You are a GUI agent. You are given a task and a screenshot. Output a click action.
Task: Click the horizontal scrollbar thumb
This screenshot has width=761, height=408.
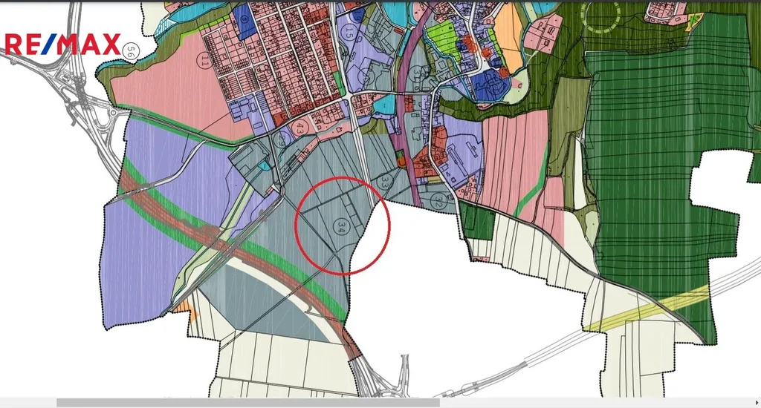coord(247,403)
